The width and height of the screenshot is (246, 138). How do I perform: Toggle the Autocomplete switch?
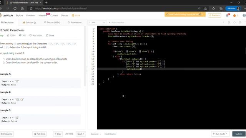pos(116,22)
